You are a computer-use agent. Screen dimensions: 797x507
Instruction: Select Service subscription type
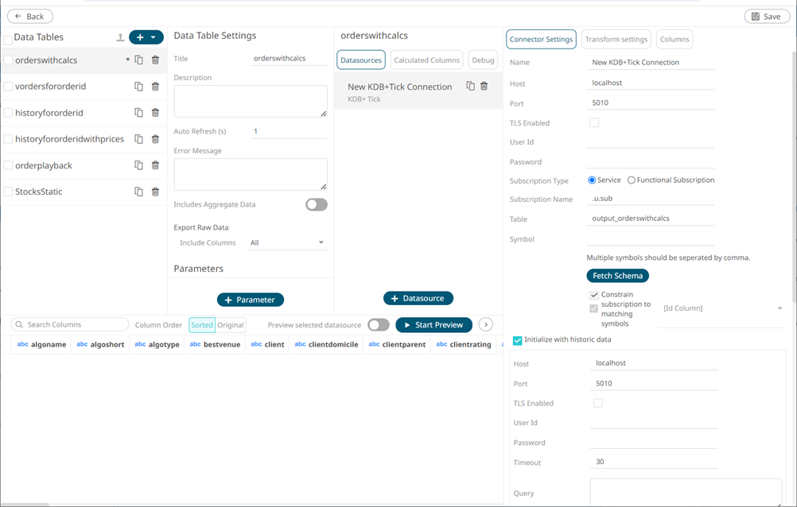(592, 180)
